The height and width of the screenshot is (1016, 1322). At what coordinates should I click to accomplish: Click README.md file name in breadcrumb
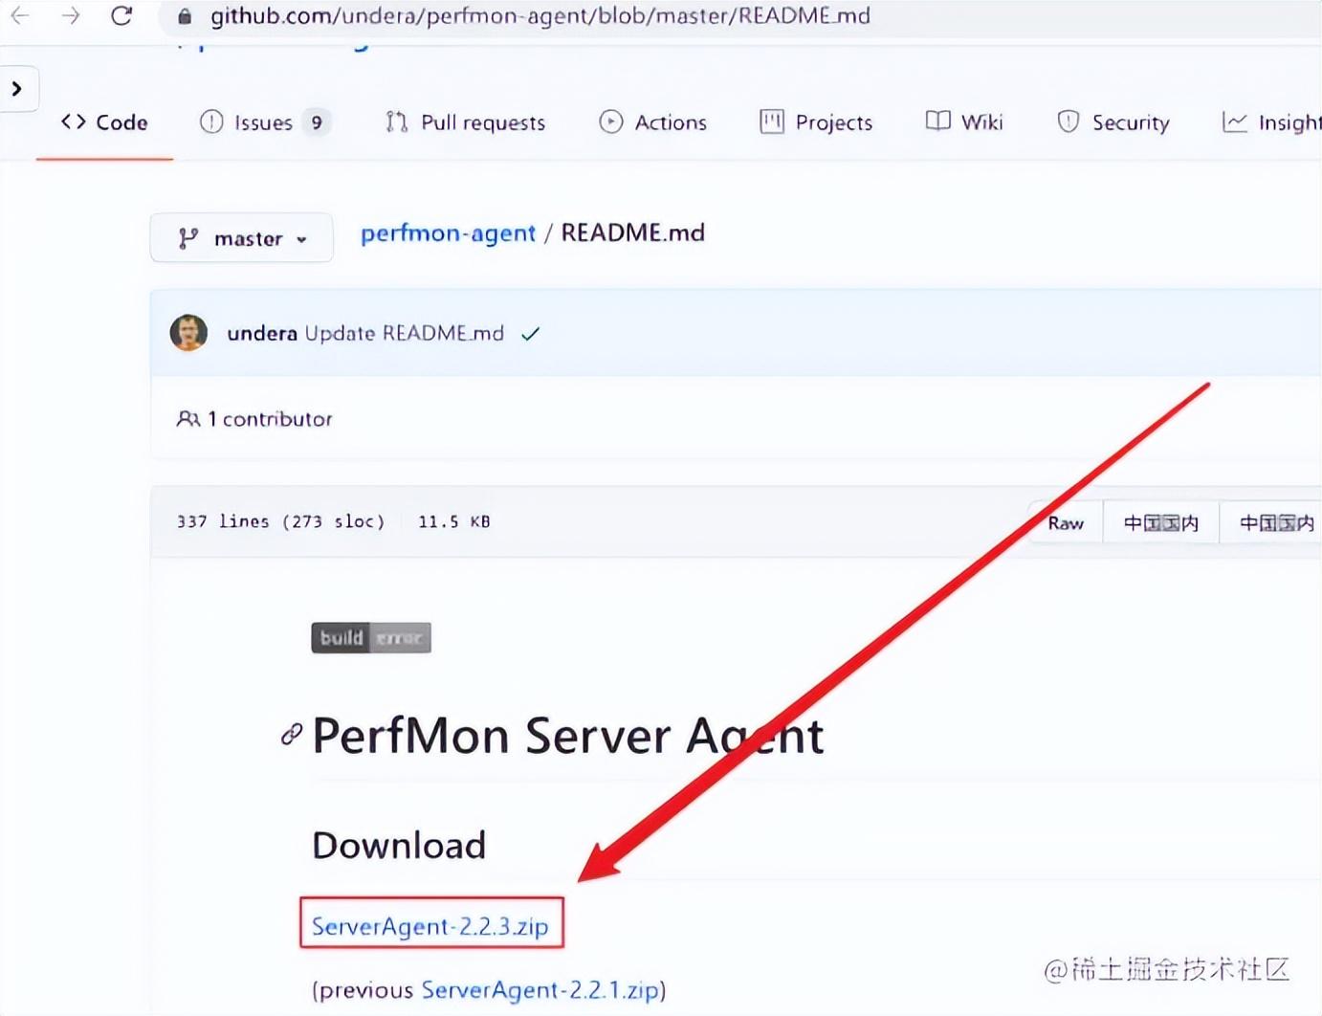[x=632, y=232]
